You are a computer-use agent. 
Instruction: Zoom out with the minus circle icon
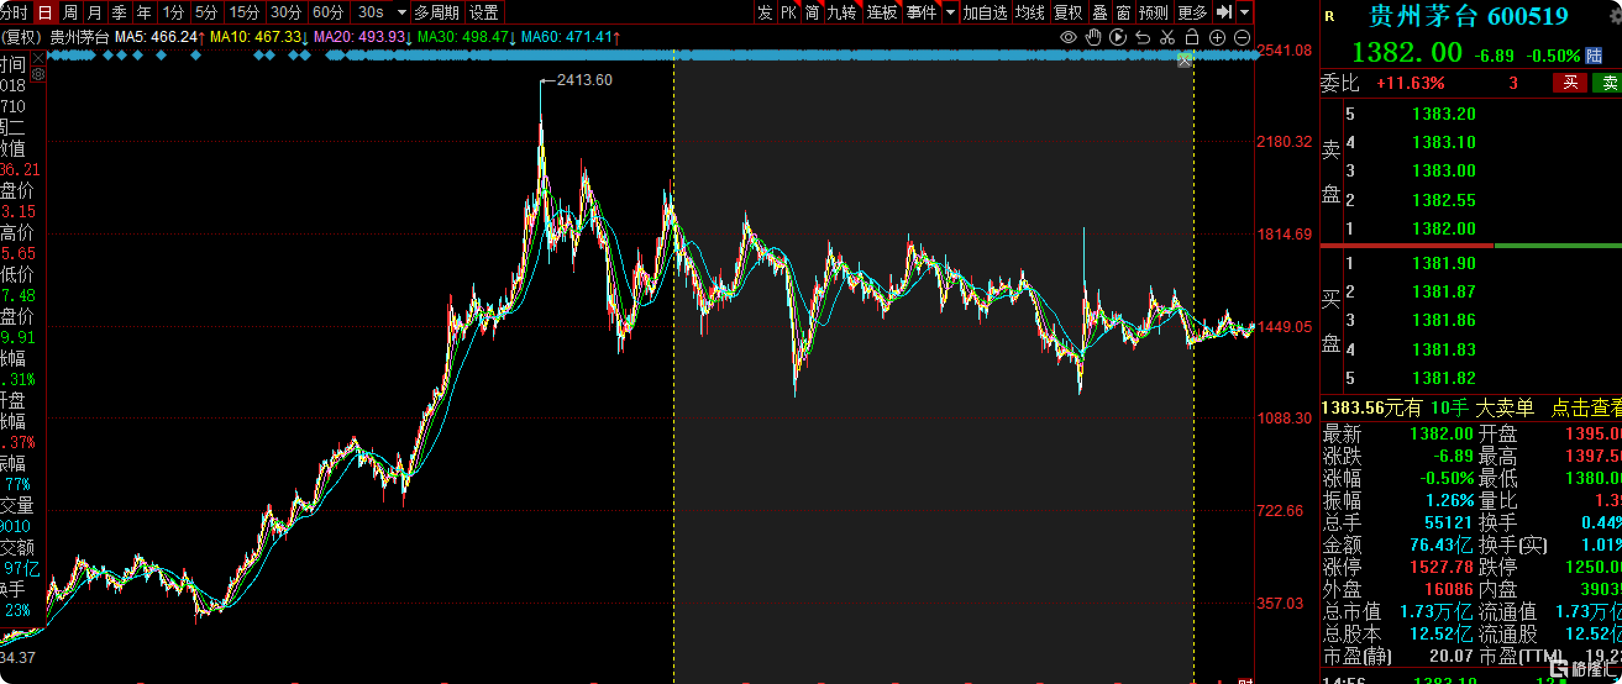pos(1242,38)
